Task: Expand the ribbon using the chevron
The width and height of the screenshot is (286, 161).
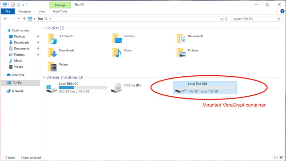Action: pyautogui.click(x=275, y=11)
